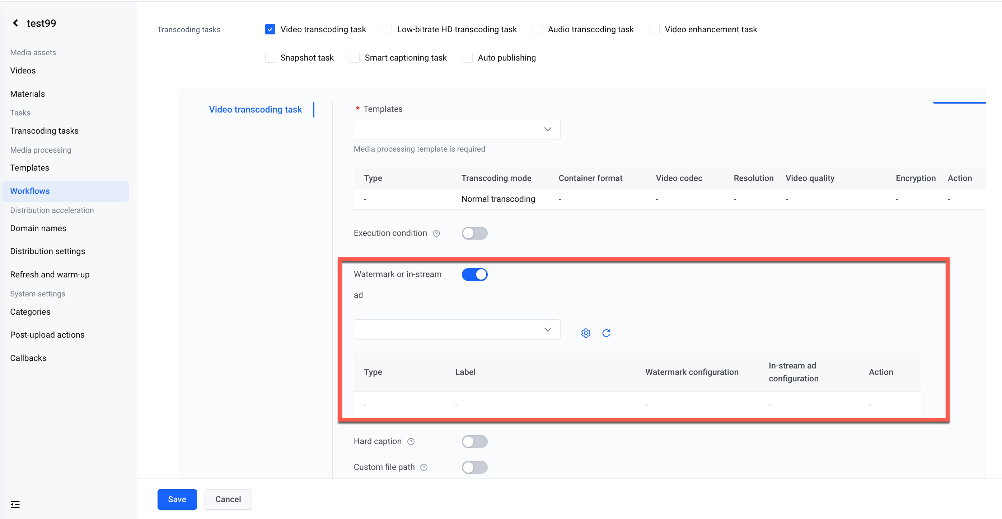Open Videos in sidebar
The height and width of the screenshot is (519, 1002).
click(23, 71)
